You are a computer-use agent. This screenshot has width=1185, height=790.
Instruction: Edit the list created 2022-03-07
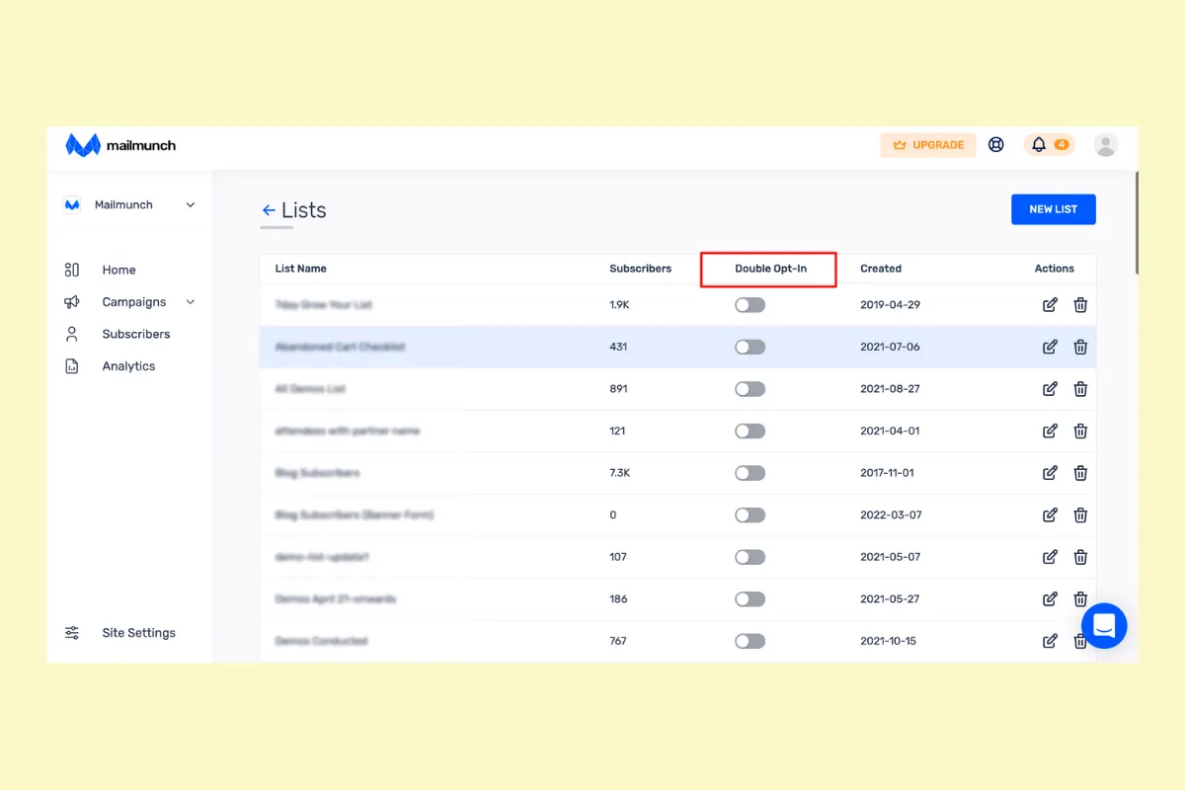click(1050, 514)
